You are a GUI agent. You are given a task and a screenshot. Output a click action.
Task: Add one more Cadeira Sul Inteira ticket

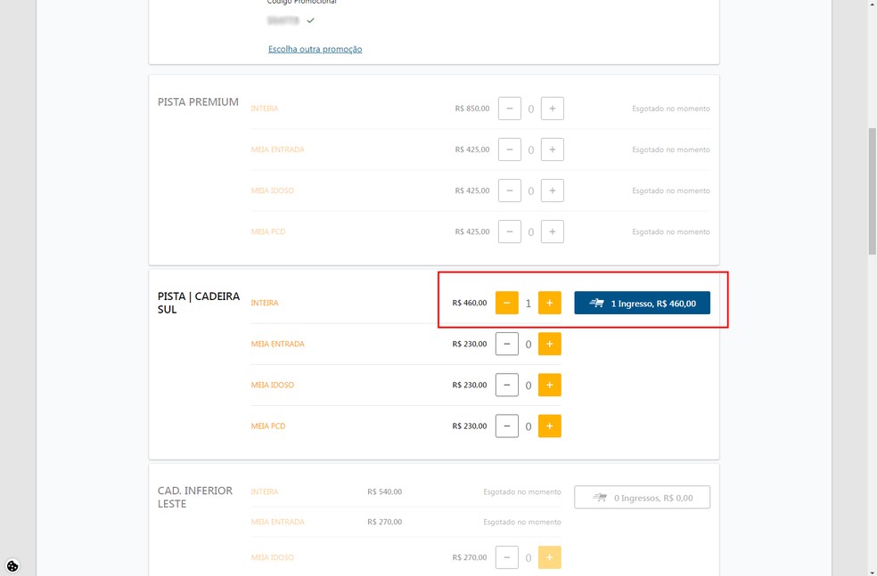(549, 303)
